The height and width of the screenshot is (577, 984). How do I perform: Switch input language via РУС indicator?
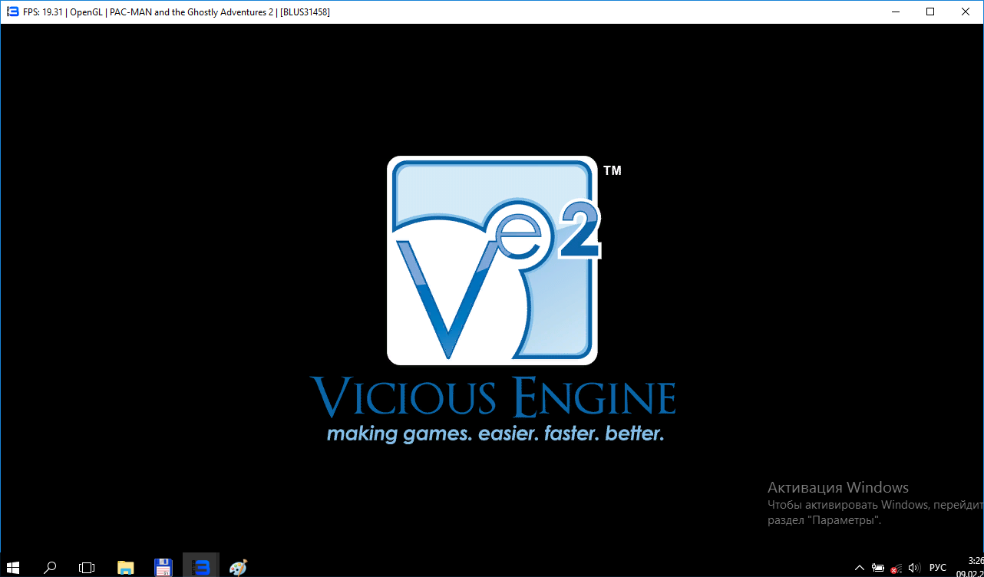click(937, 568)
